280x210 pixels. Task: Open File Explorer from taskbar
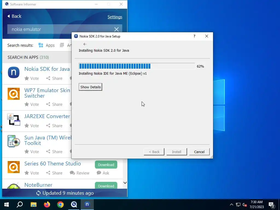pyautogui.click(x=33, y=205)
